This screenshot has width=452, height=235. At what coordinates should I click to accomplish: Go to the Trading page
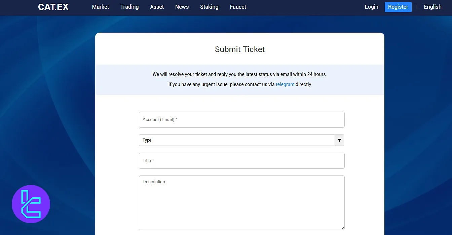pyautogui.click(x=129, y=7)
